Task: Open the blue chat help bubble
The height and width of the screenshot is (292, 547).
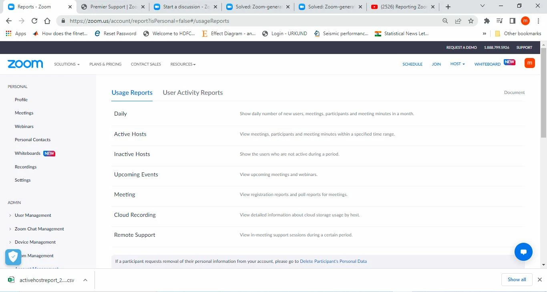Action: (x=523, y=252)
